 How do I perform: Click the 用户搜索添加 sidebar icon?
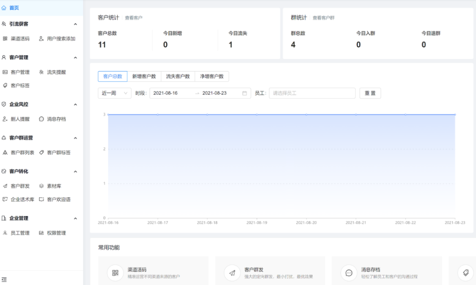pyautogui.click(x=41, y=38)
